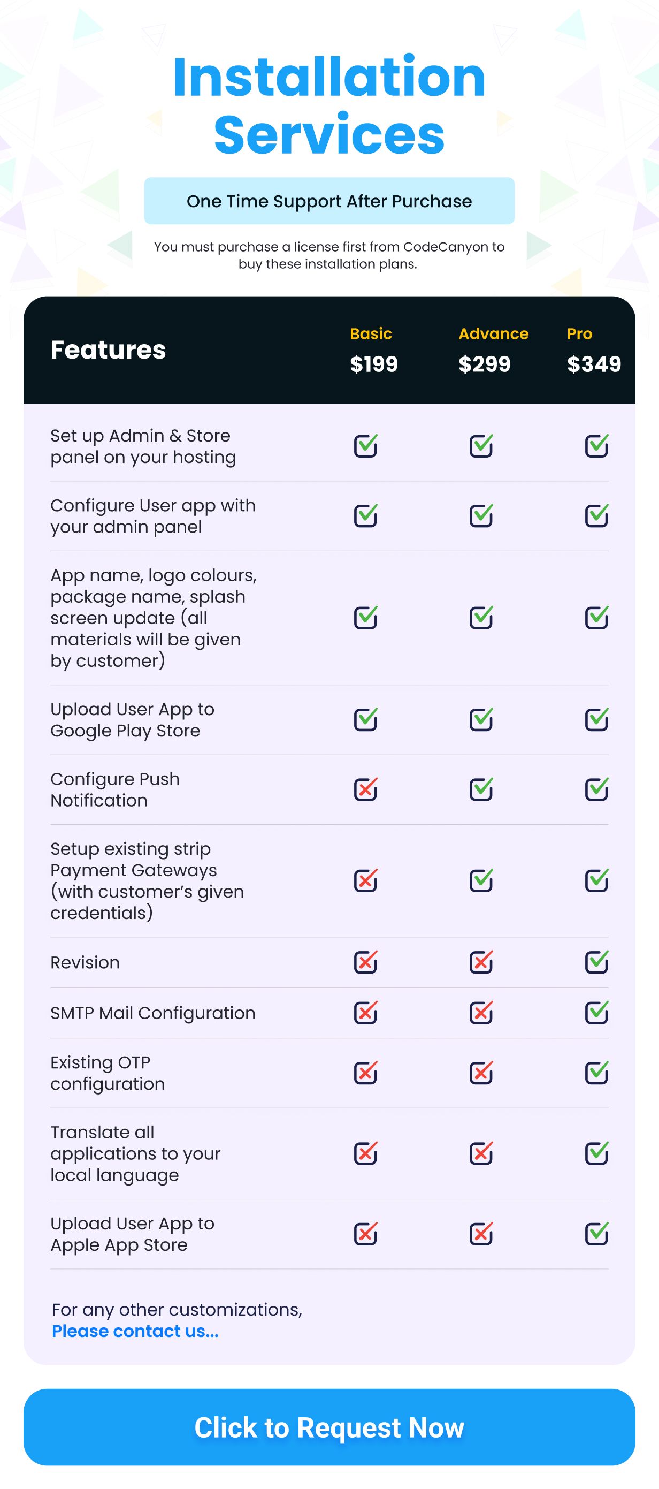The image size is (659, 1489).
Task: Click the Basic cross for Apple App Store upload
Action: click(365, 1234)
